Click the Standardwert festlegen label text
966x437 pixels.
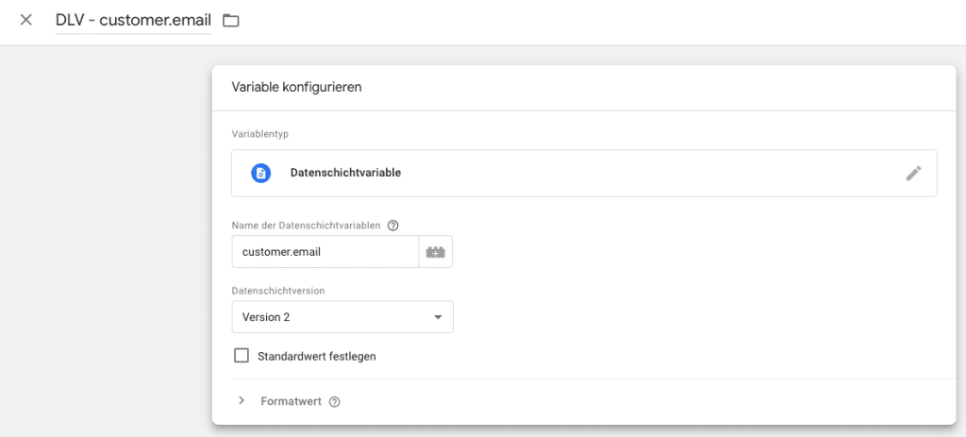pyautogui.click(x=317, y=356)
